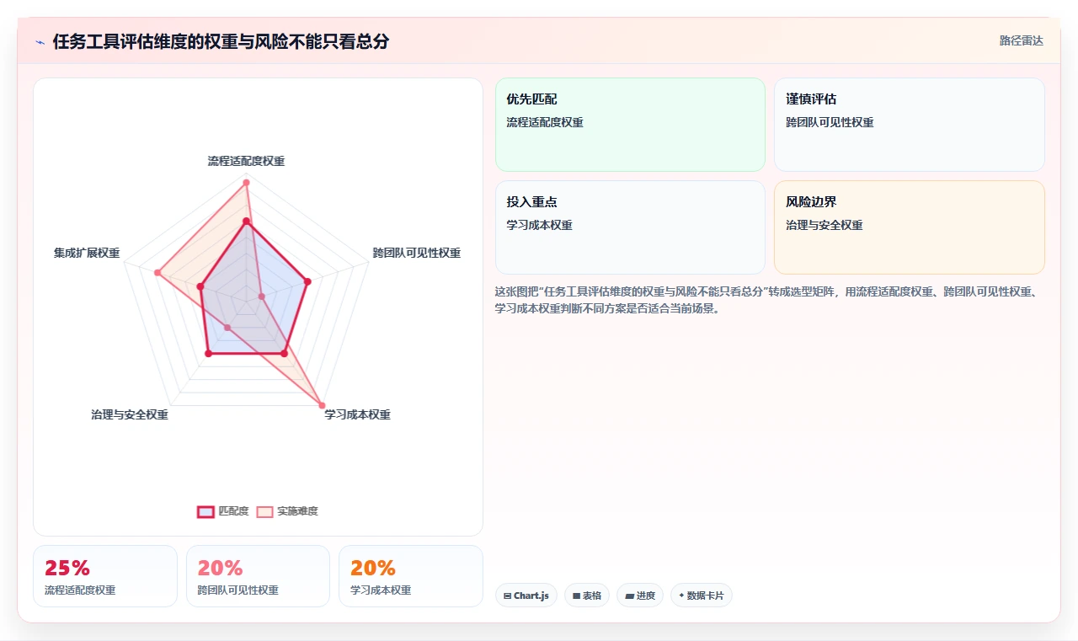Select the 投入重点 card
1078x641 pixels.
630,227
